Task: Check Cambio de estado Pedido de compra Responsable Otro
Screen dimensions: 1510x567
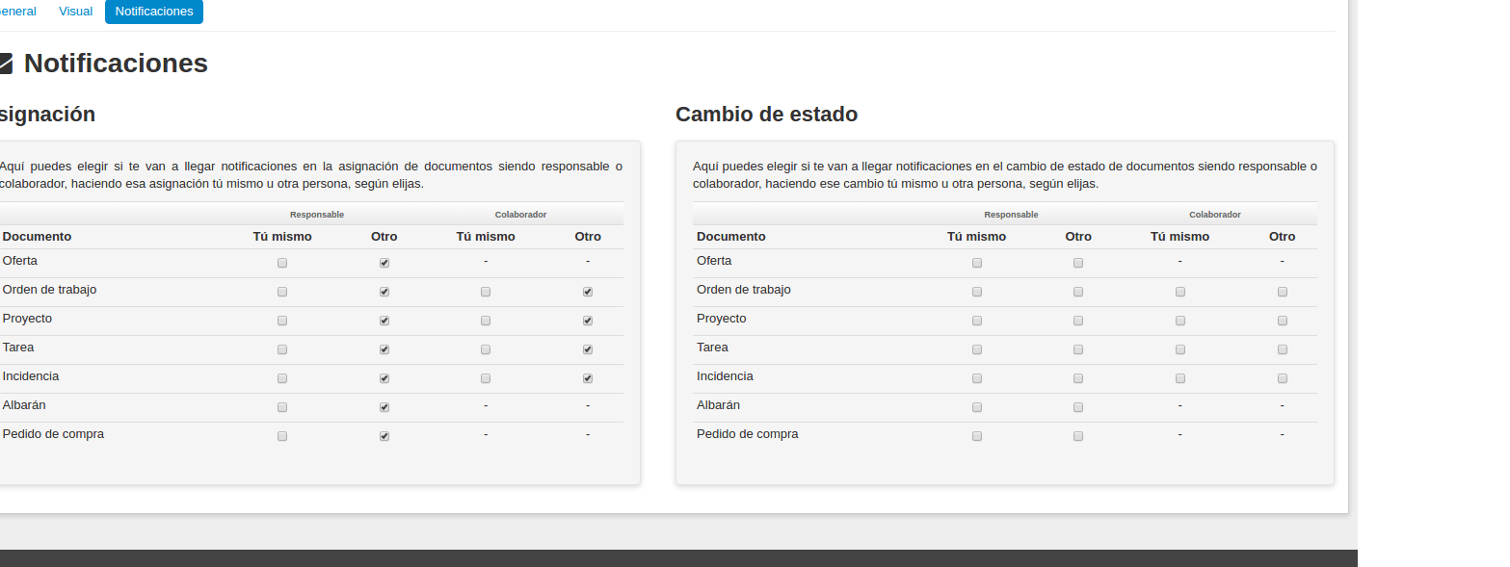Action: click(x=1078, y=436)
